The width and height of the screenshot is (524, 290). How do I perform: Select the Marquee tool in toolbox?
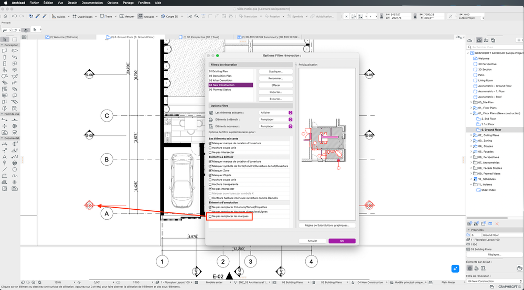(15, 39)
